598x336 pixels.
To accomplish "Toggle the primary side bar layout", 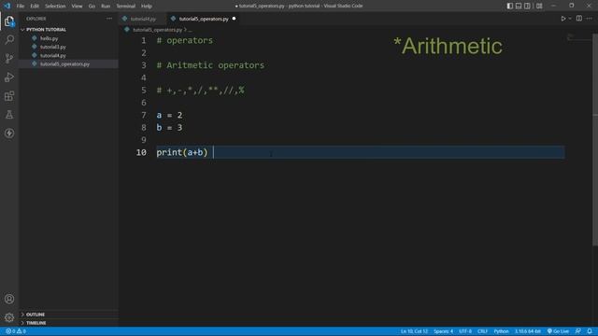I will tap(510, 6).
